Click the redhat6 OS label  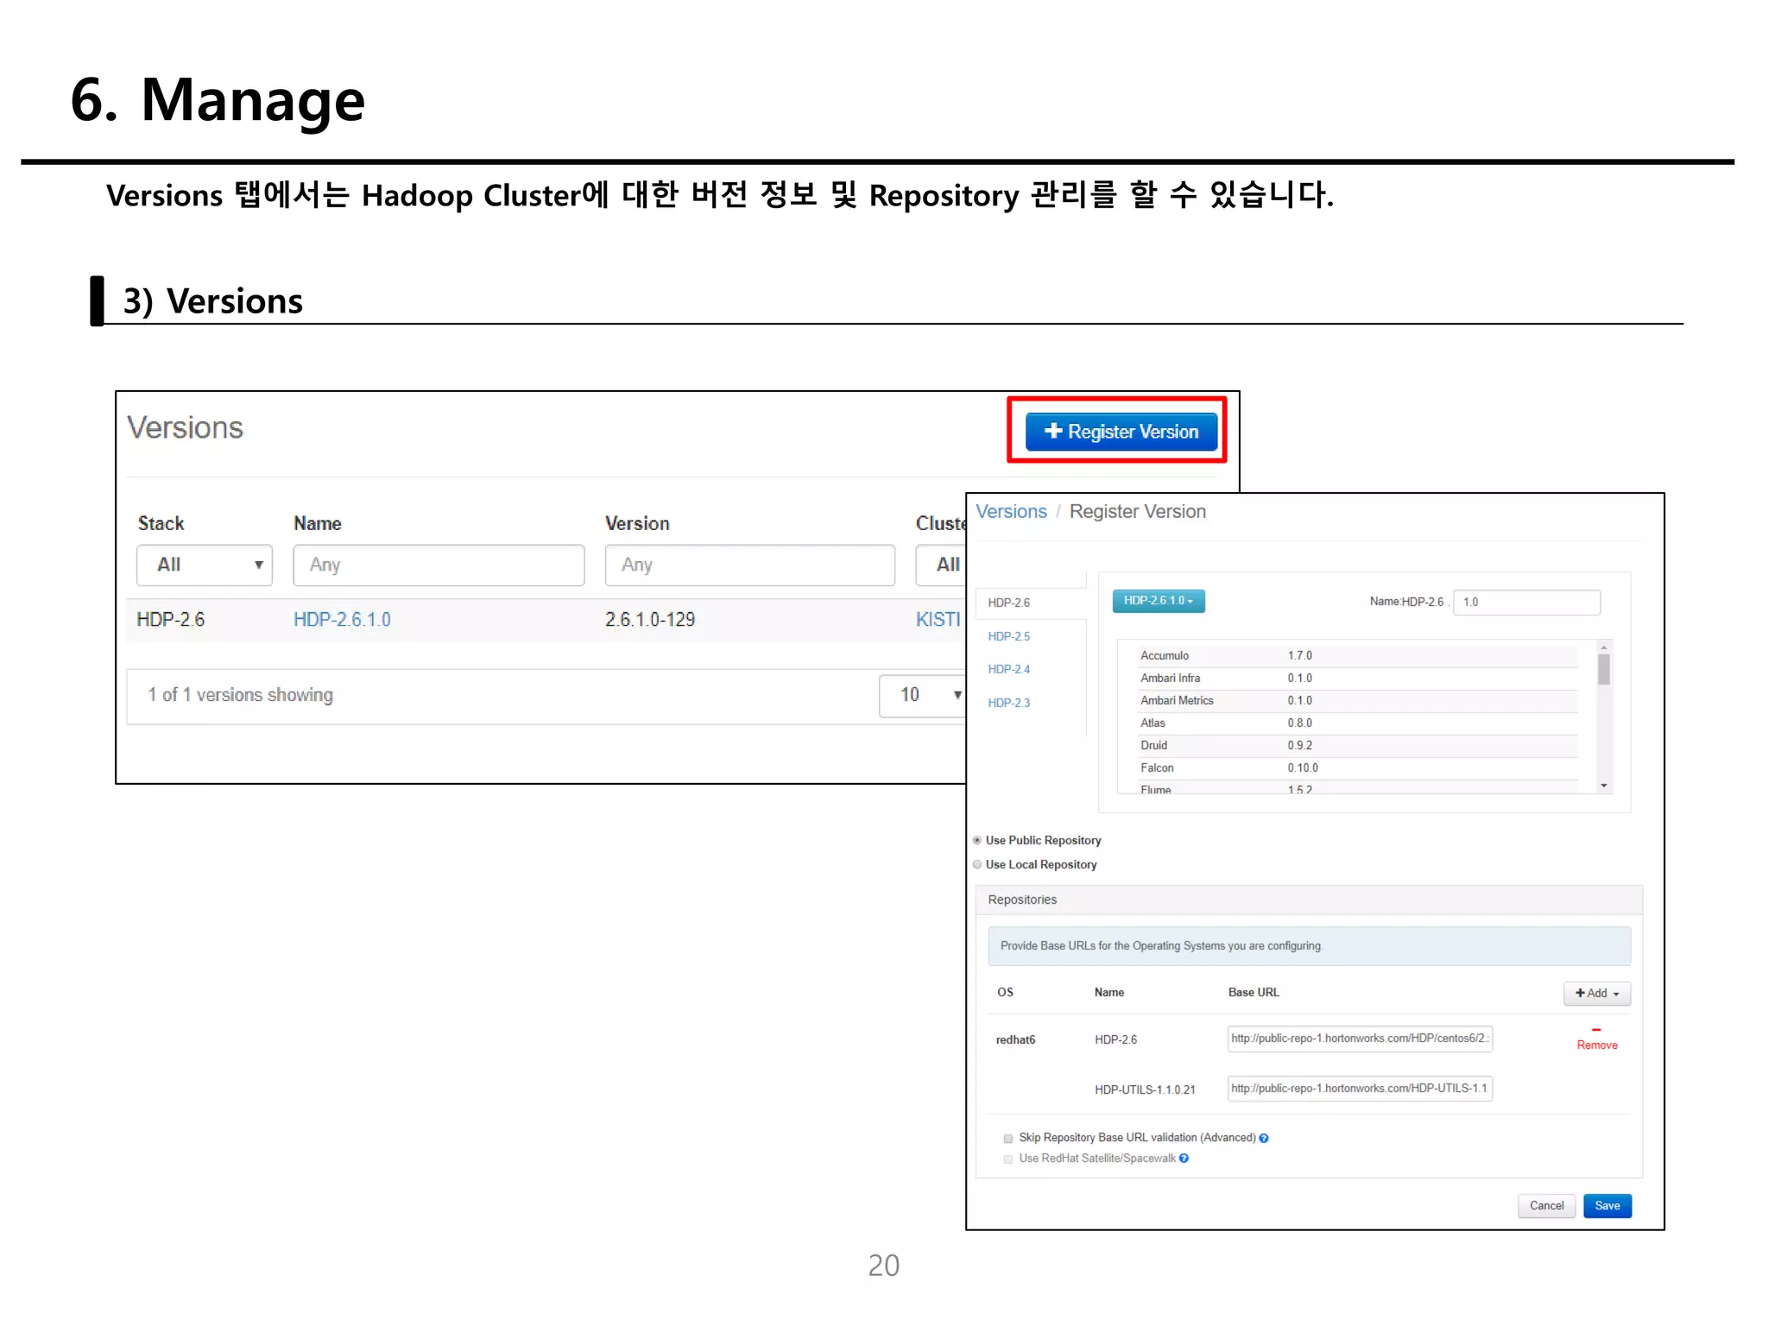[x=1015, y=1040]
